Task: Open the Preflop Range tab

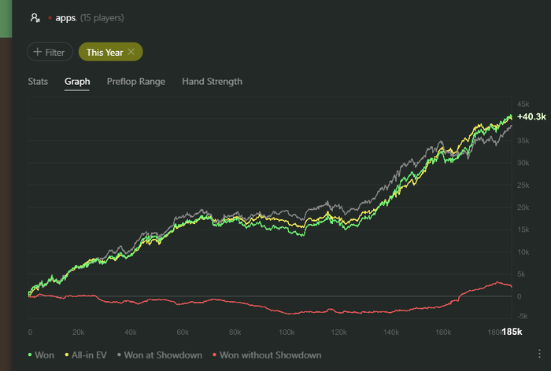Action: click(135, 81)
